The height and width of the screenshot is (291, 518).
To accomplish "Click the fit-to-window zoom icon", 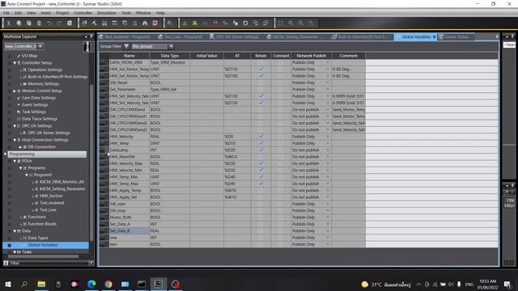I will click(x=281, y=23).
